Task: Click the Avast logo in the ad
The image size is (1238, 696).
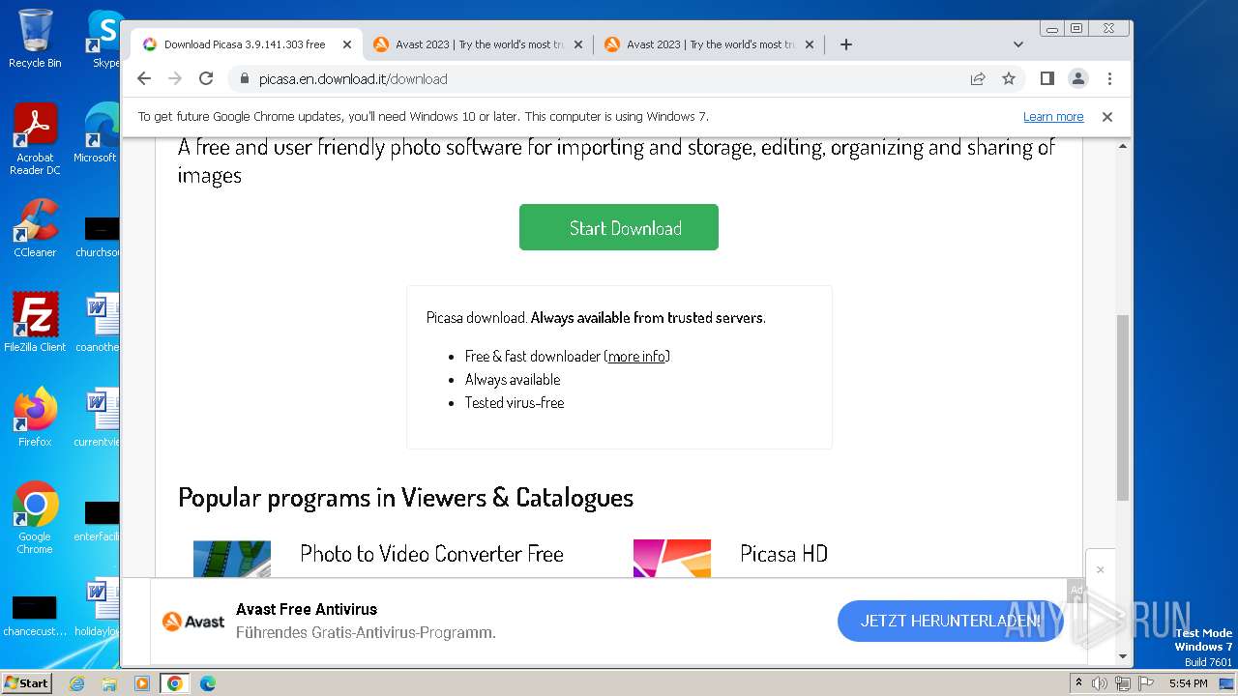Action: pyautogui.click(x=193, y=622)
